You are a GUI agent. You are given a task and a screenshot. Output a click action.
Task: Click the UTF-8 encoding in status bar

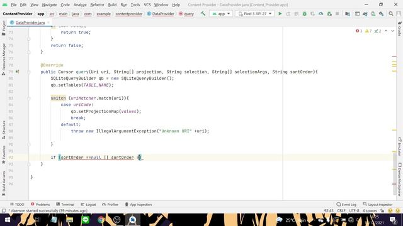[354, 211]
